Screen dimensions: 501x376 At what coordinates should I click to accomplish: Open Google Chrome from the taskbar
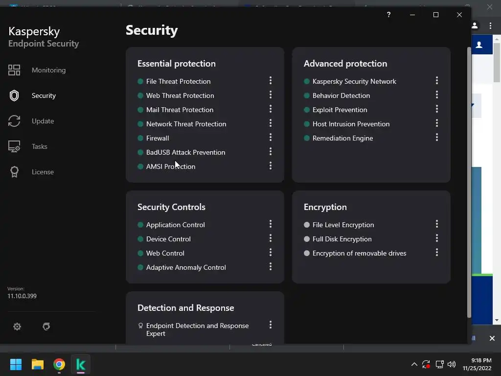(59, 364)
